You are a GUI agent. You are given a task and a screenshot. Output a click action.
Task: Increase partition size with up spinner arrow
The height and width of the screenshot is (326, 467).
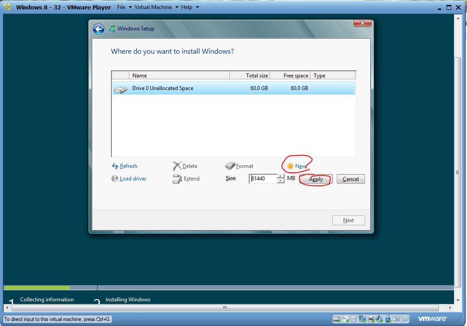pyautogui.click(x=280, y=176)
